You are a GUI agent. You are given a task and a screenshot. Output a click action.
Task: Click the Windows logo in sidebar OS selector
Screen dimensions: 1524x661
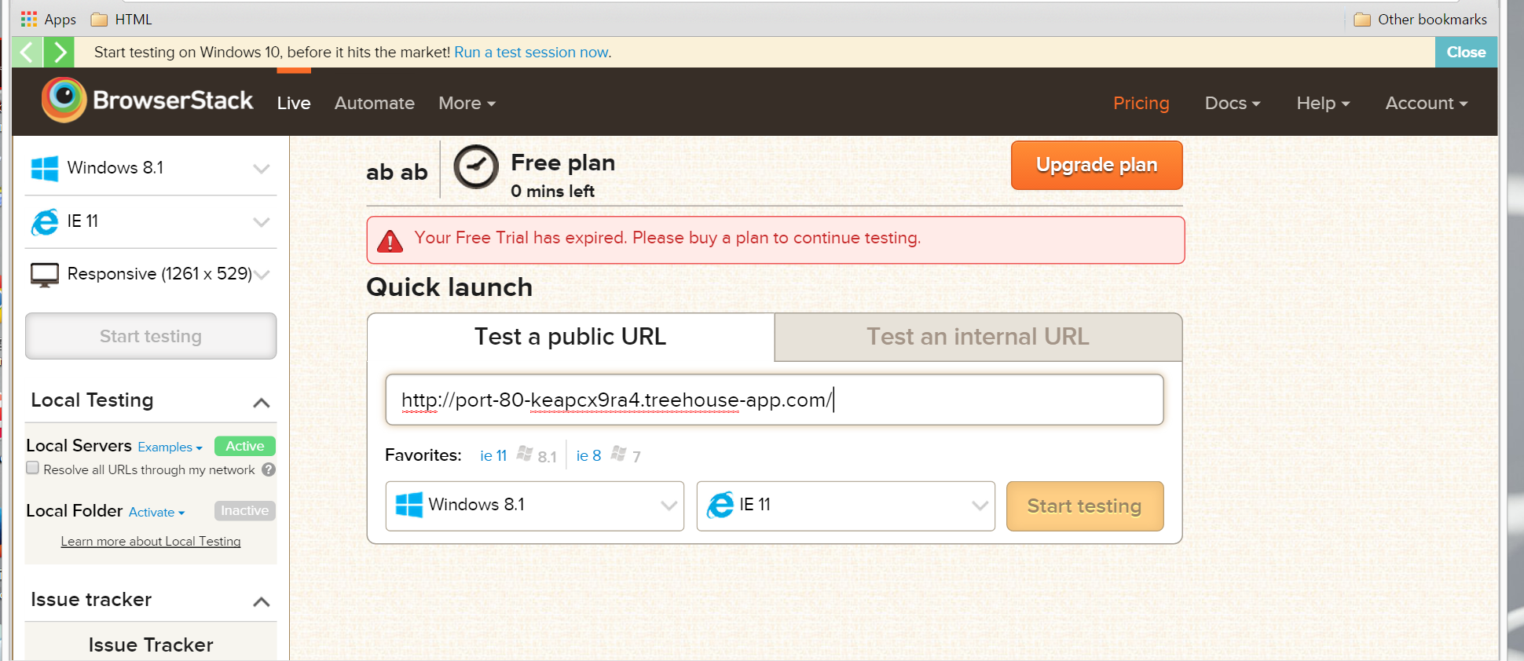pyautogui.click(x=45, y=168)
